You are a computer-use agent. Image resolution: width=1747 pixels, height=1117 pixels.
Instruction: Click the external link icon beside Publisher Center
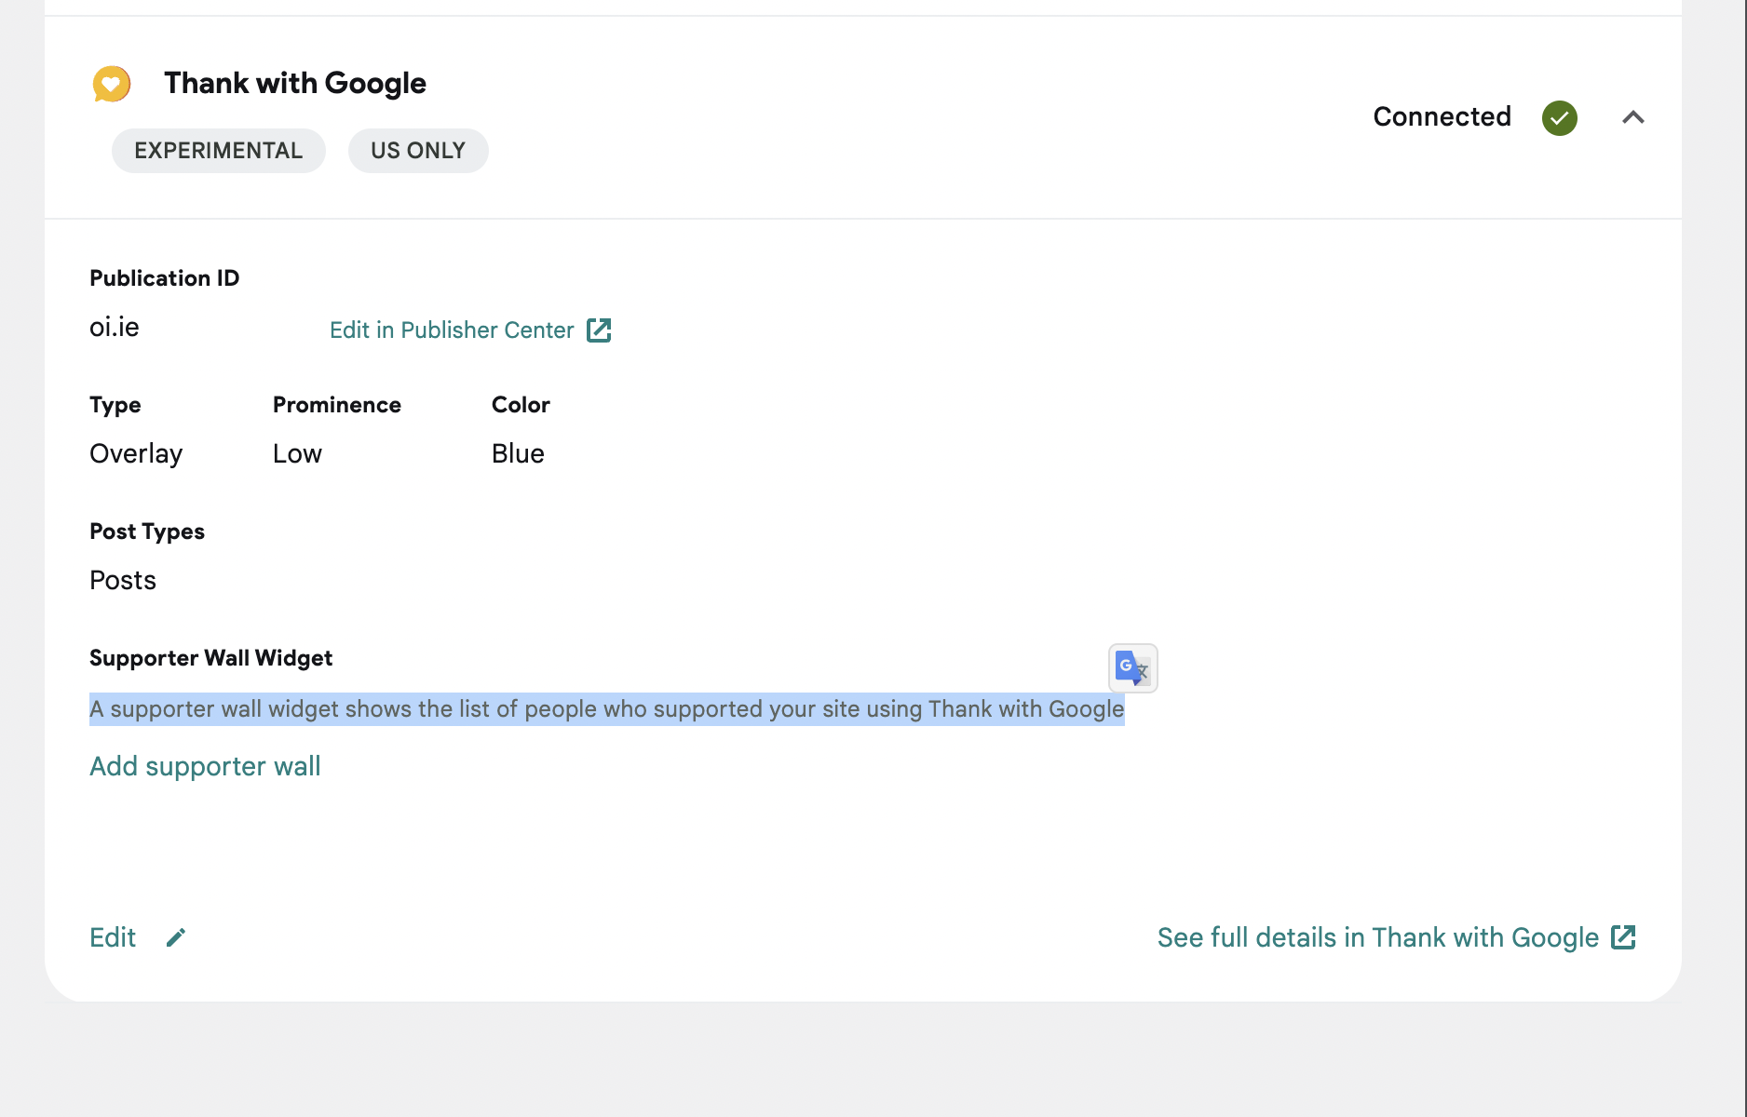point(599,330)
